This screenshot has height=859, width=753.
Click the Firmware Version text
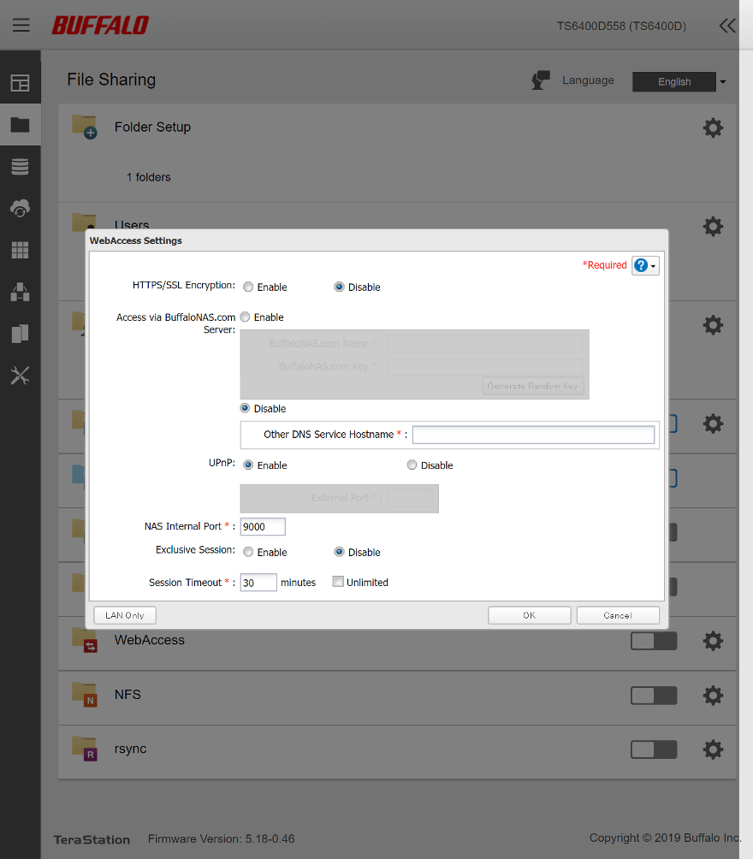(x=222, y=838)
